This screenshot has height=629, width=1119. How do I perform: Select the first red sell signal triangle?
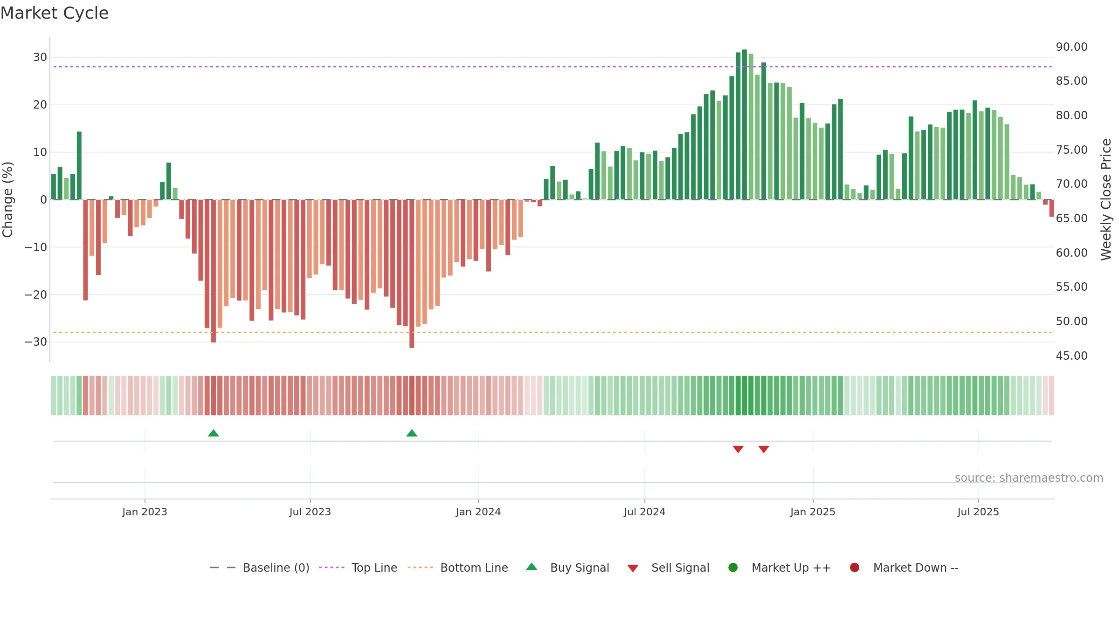738,449
